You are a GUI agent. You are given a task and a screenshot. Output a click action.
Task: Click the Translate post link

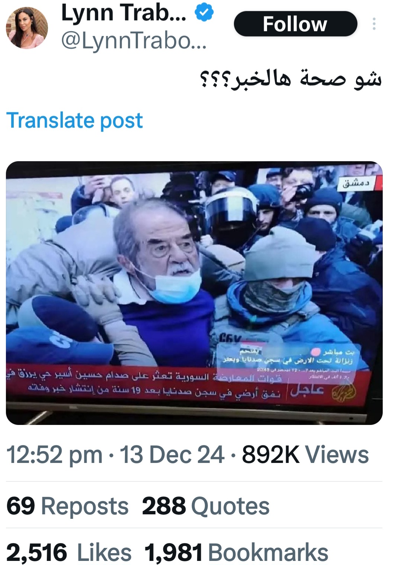click(x=75, y=121)
